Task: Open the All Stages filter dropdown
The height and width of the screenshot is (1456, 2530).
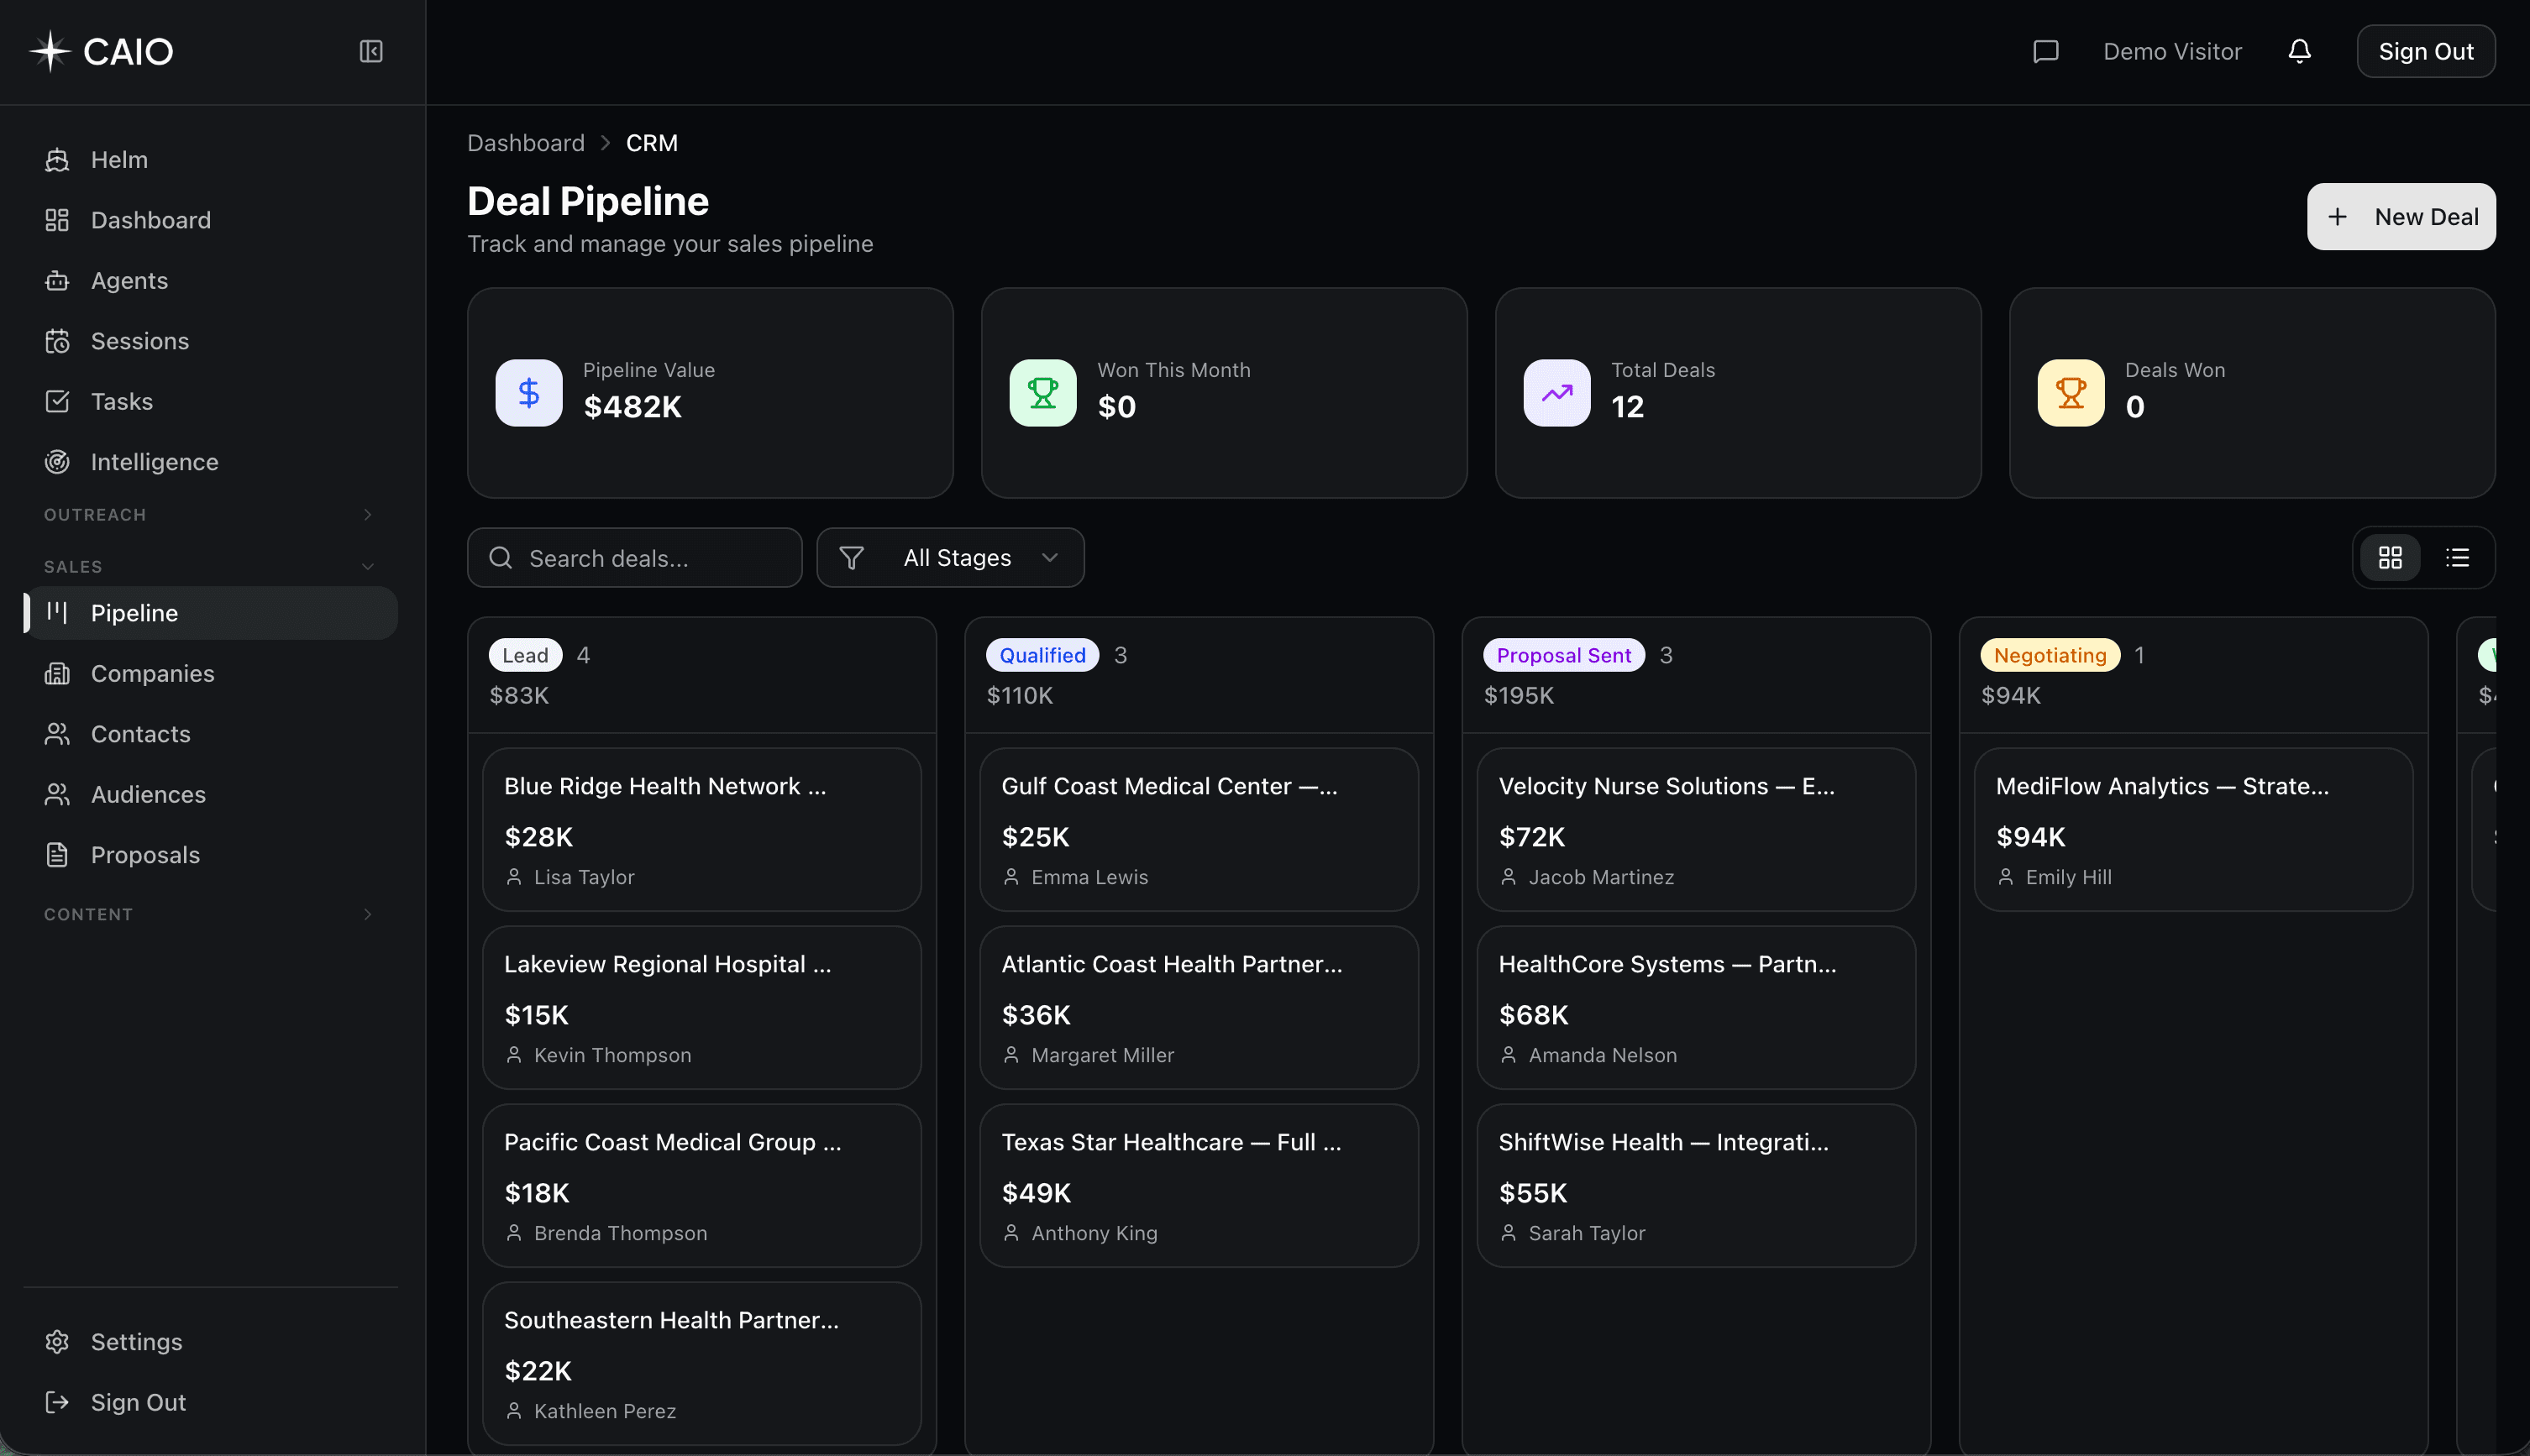Action: (x=949, y=557)
